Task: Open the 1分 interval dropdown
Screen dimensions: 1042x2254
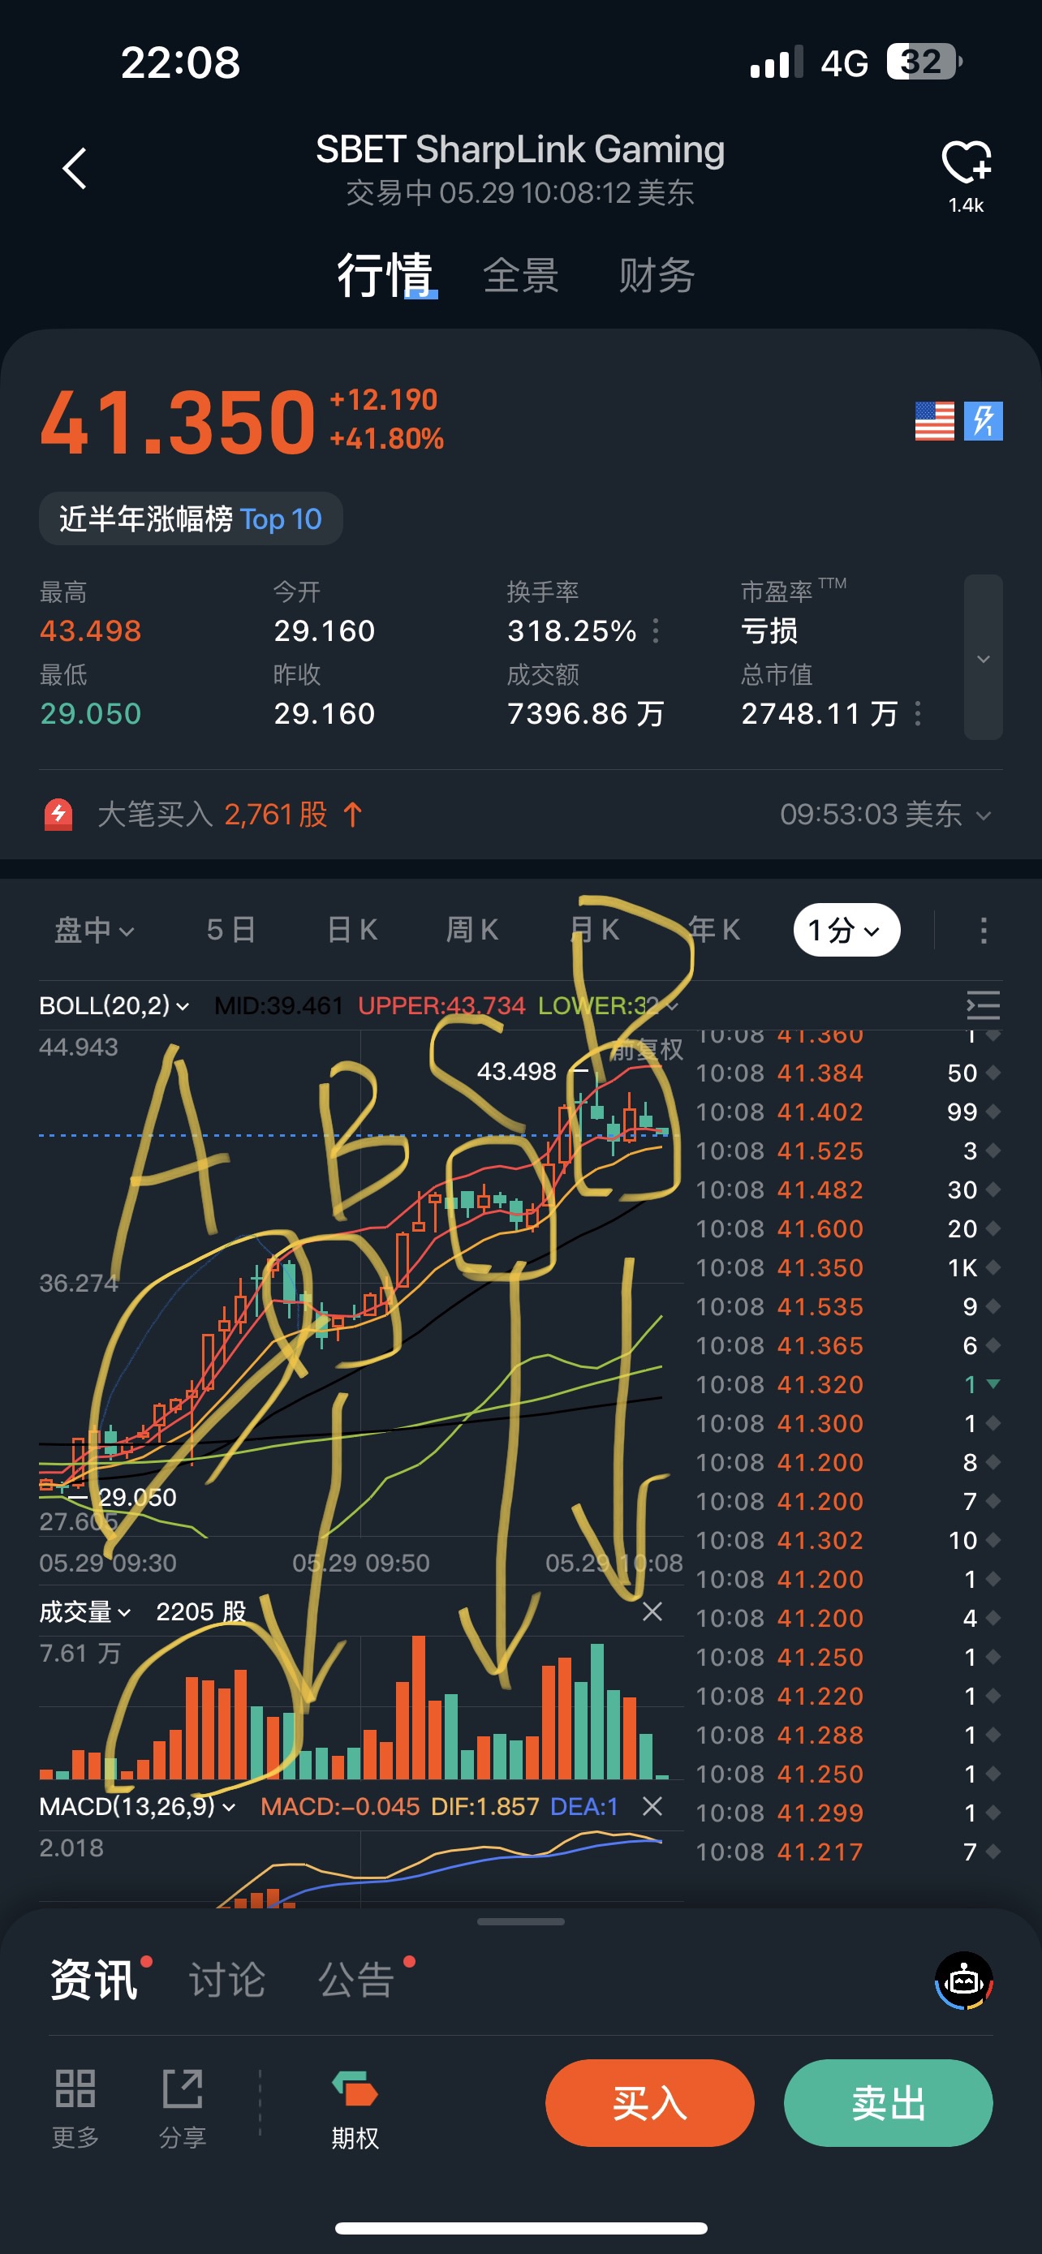Action: [846, 930]
